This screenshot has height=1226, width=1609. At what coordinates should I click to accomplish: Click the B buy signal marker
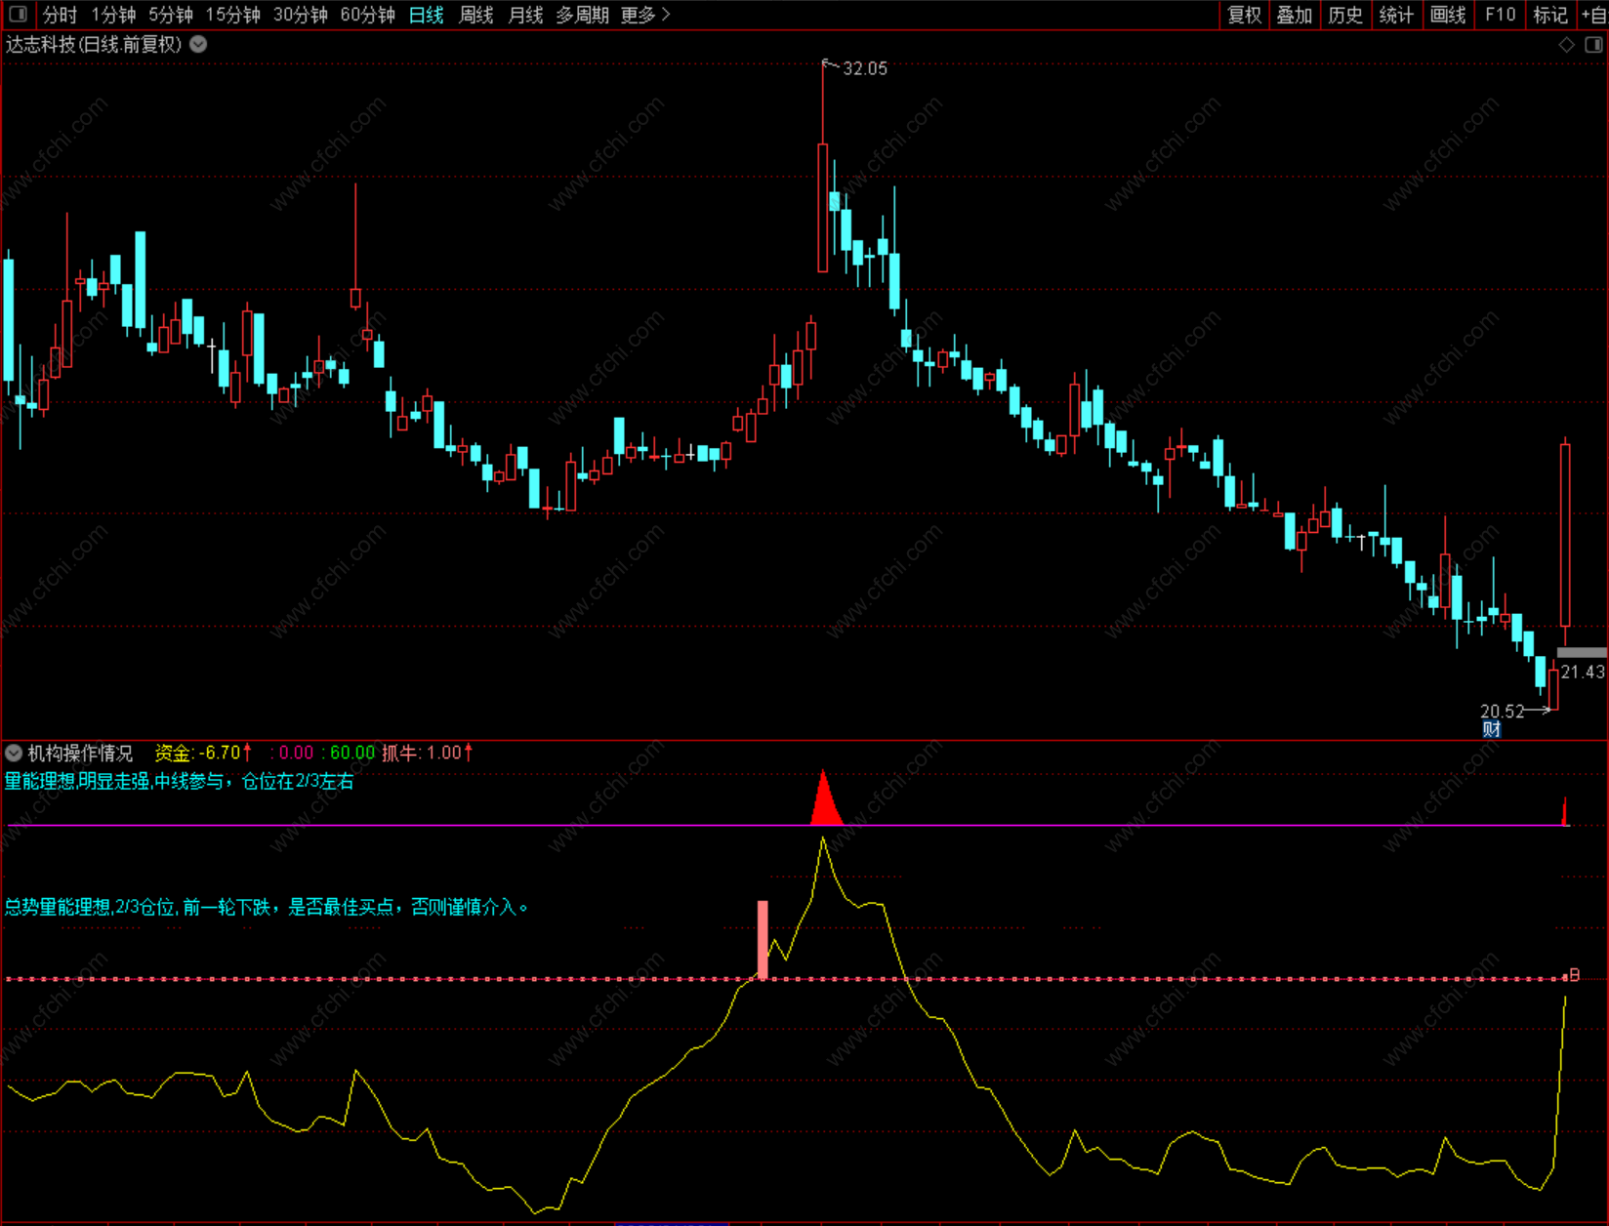(x=1574, y=975)
